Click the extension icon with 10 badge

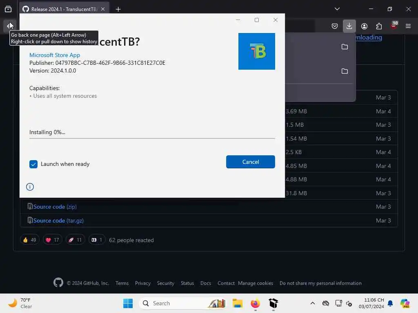[x=394, y=26]
